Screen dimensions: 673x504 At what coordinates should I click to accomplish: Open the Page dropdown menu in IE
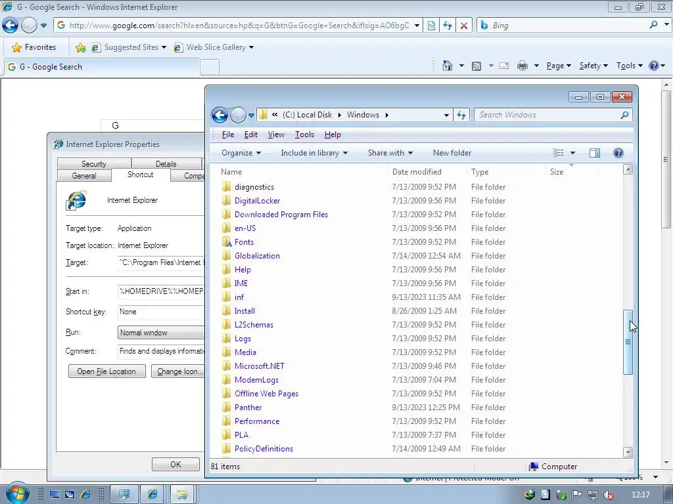tap(559, 66)
